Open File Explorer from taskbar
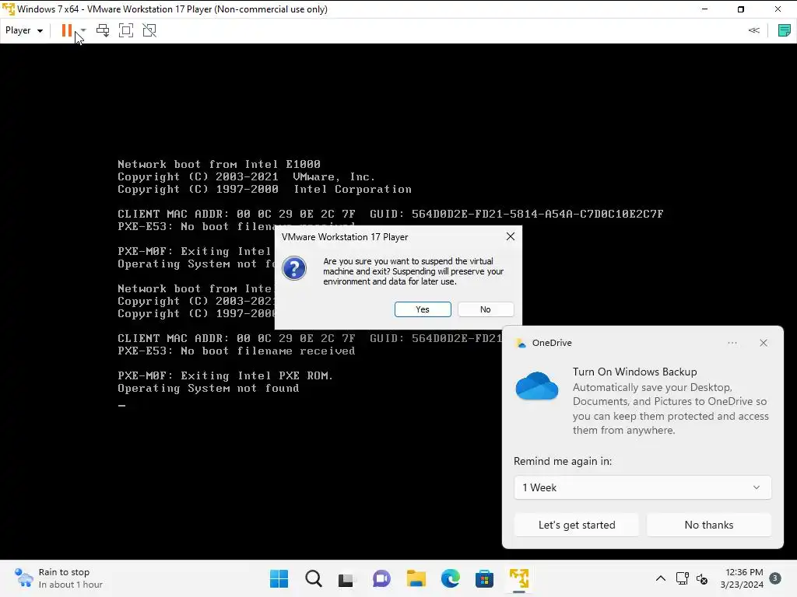 [416, 578]
